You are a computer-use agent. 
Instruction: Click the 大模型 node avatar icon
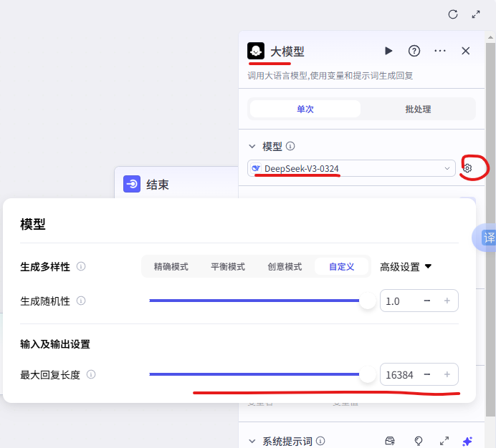[x=256, y=51]
